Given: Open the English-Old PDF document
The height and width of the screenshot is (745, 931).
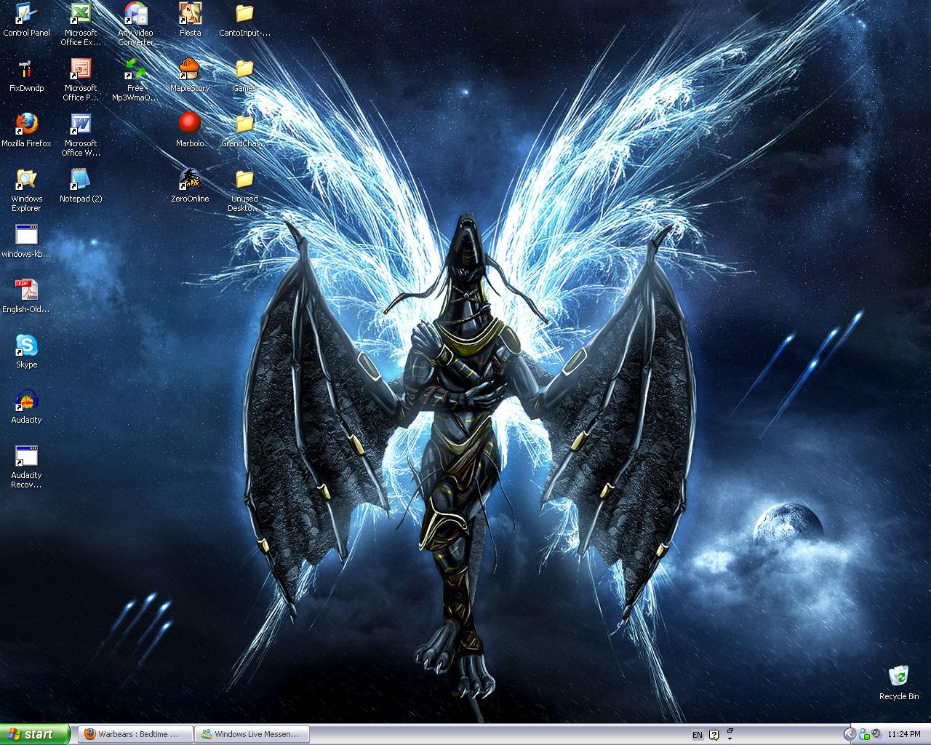Looking at the screenshot, I should (x=26, y=296).
